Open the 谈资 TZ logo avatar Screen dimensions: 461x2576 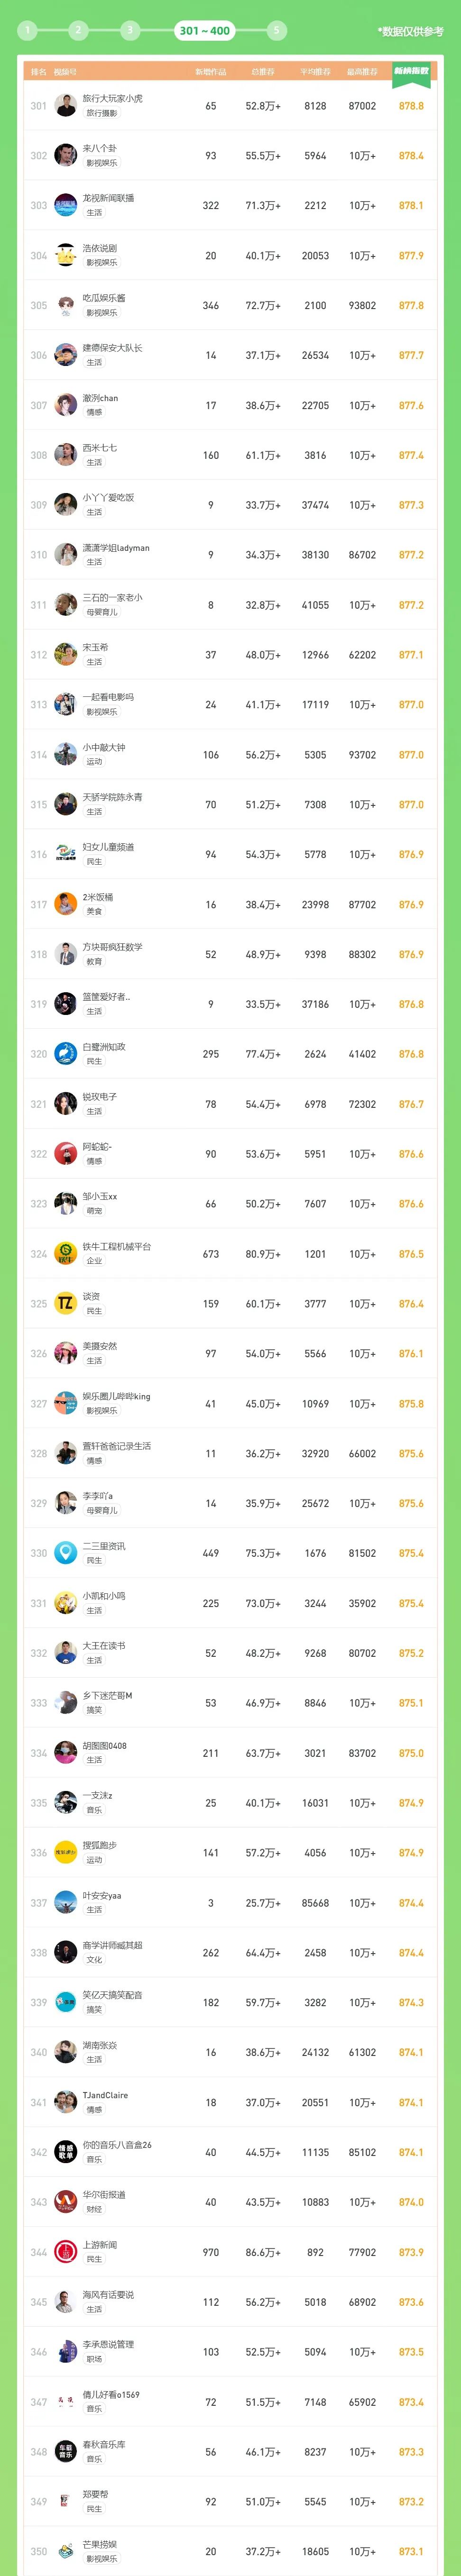click(66, 1303)
